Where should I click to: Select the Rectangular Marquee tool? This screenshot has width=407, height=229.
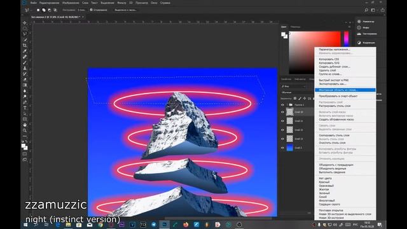click(25, 28)
